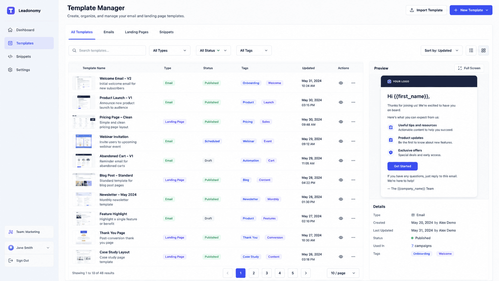
Task: Click Sign Out
Action: point(29,260)
